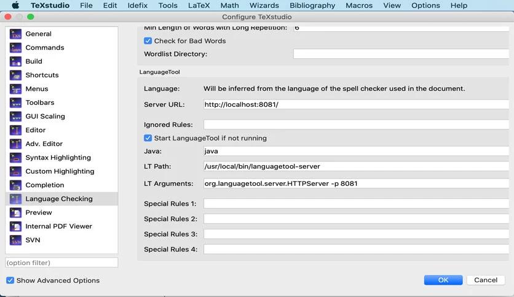Viewport: 514px width, 297px height.
Task: Open the Help menu
Action: pos(459,6)
